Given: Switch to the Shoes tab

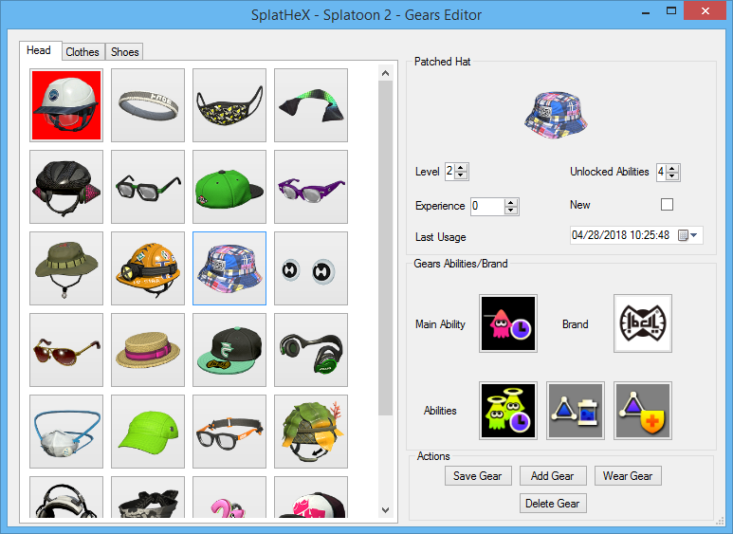Looking at the screenshot, I should click(x=125, y=52).
